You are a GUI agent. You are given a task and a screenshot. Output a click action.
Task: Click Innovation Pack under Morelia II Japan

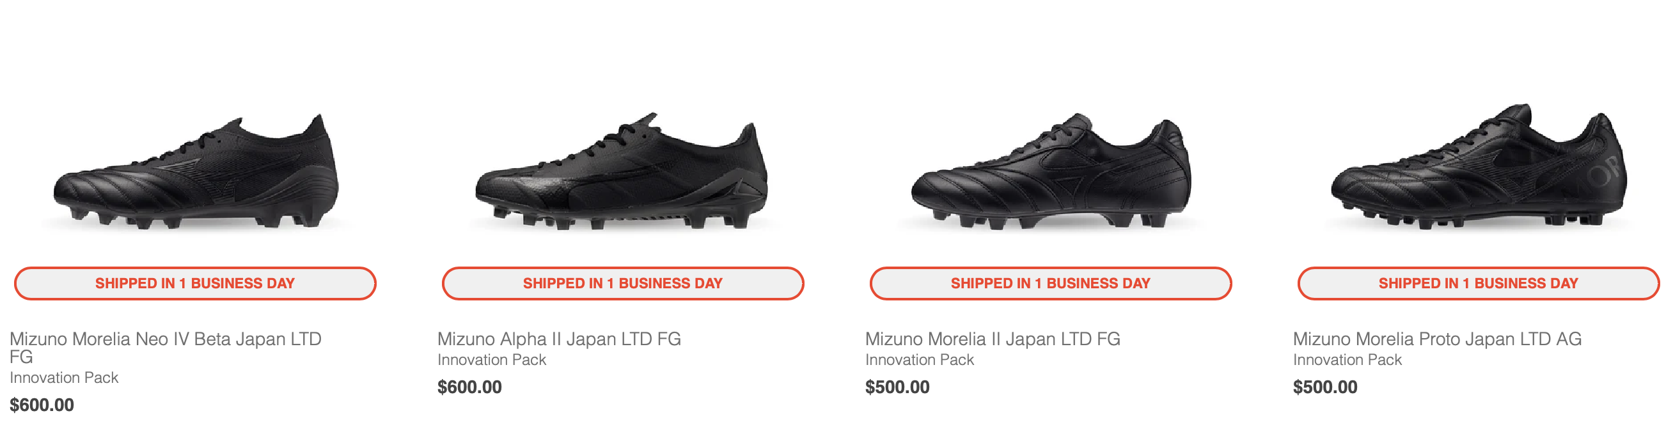click(920, 359)
